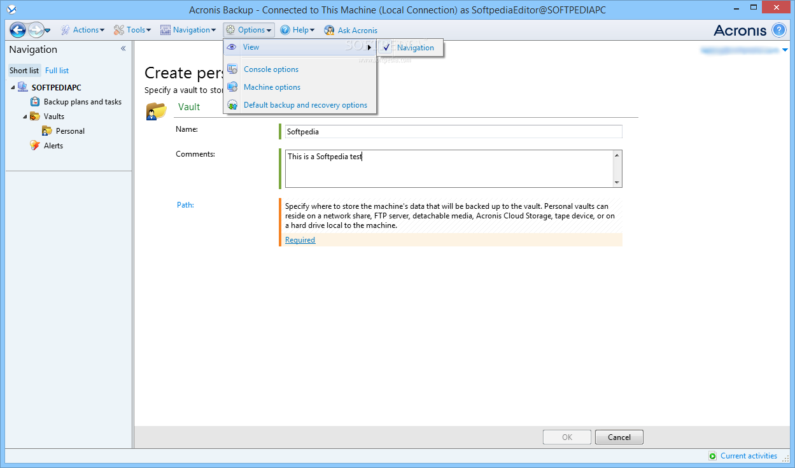Click the Help menu question icon
This screenshot has height=468, width=795.
pos(285,30)
